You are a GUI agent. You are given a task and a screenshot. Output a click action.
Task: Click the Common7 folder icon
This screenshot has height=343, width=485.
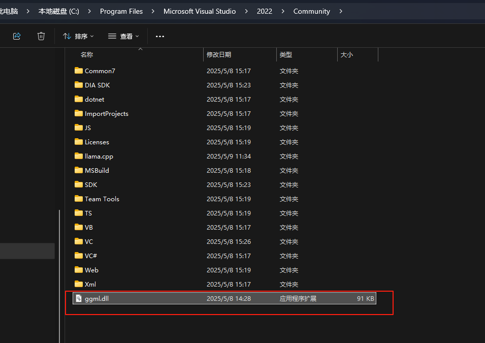[79, 71]
